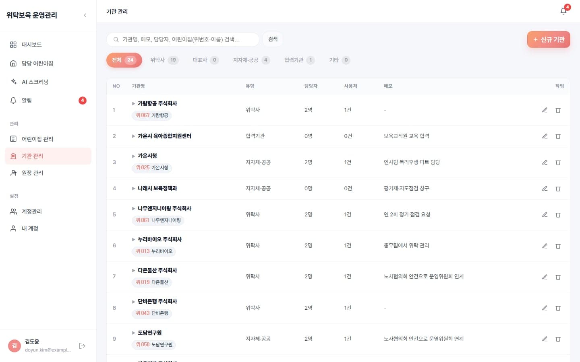Open 담당 어린이집 in the sidebar
Screen dimensions: 580x362
(48, 63)
